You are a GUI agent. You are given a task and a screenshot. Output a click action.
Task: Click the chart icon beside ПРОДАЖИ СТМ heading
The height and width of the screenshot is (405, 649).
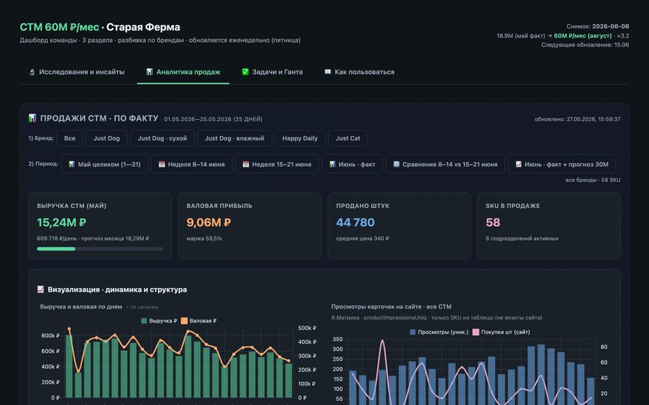(x=32, y=119)
